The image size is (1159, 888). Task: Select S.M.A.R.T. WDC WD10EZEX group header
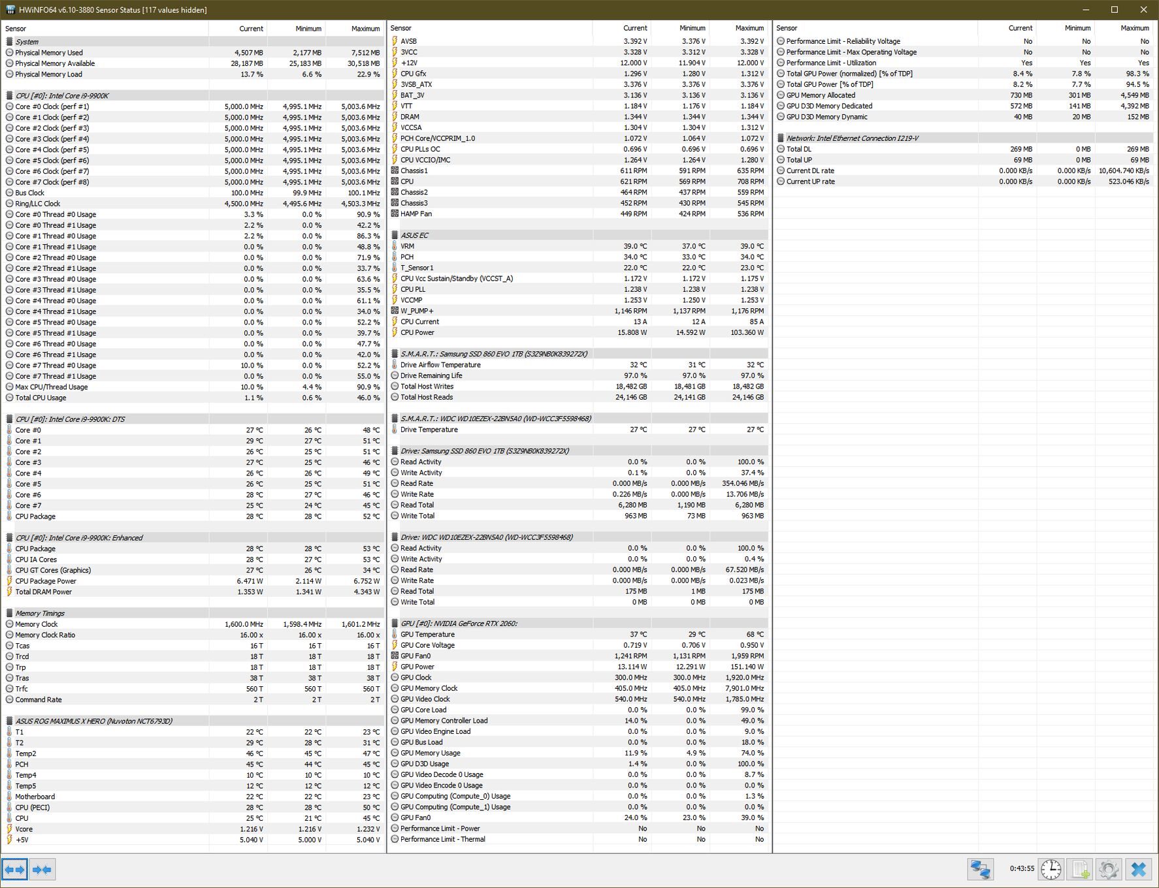point(578,419)
